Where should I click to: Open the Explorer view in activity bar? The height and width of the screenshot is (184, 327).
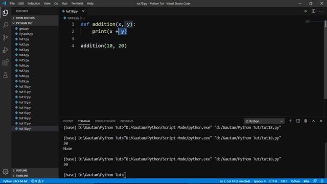click(x=6, y=12)
